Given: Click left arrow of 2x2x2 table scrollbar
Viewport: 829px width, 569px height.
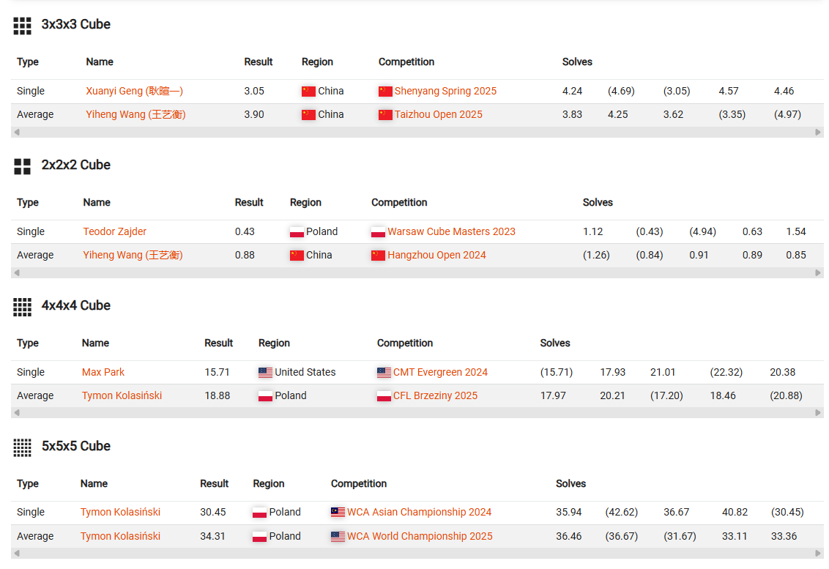Looking at the screenshot, I should (x=17, y=273).
